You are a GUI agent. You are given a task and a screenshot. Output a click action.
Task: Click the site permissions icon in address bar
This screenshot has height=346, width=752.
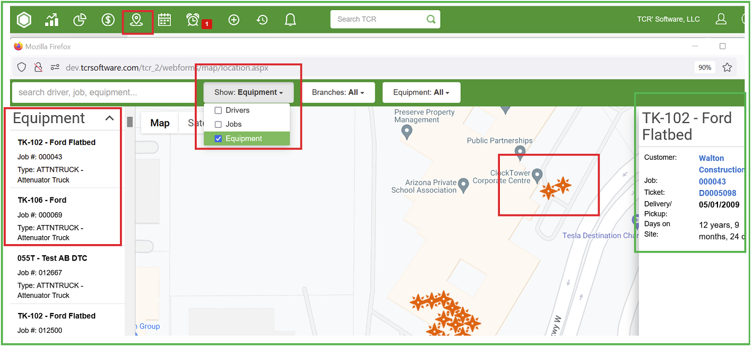pos(55,67)
